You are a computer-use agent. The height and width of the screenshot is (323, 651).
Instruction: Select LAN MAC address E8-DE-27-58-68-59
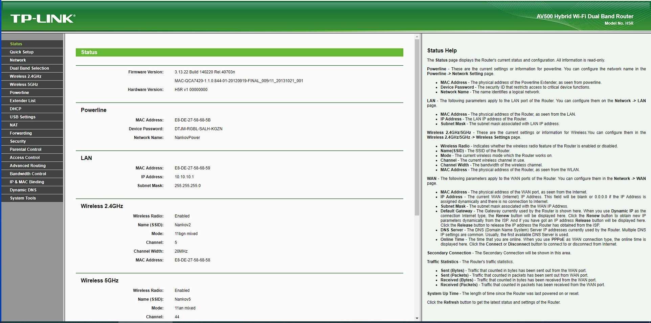[192, 168]
